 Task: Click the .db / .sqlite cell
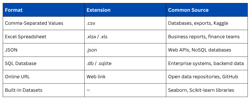pyautogui.click(x=99, y=63)
